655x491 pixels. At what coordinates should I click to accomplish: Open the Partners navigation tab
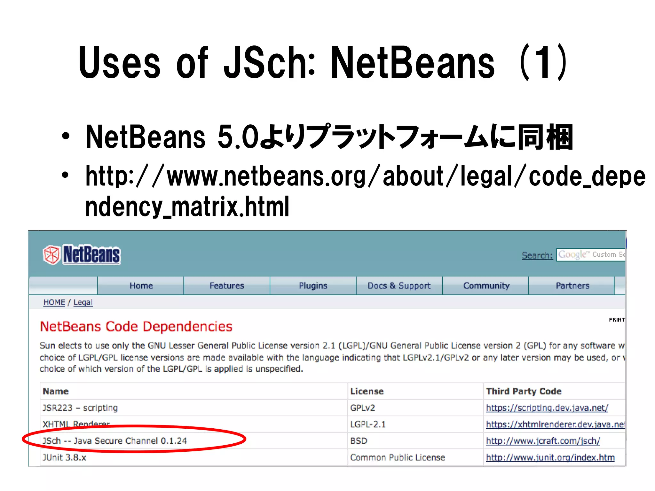pyautogui.click(x=572, y=285)
